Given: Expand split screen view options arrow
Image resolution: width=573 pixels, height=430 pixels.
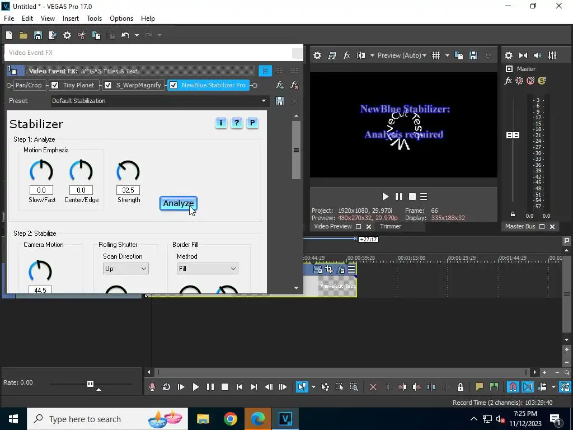Looking at the screenshot, I should point(372,55).
